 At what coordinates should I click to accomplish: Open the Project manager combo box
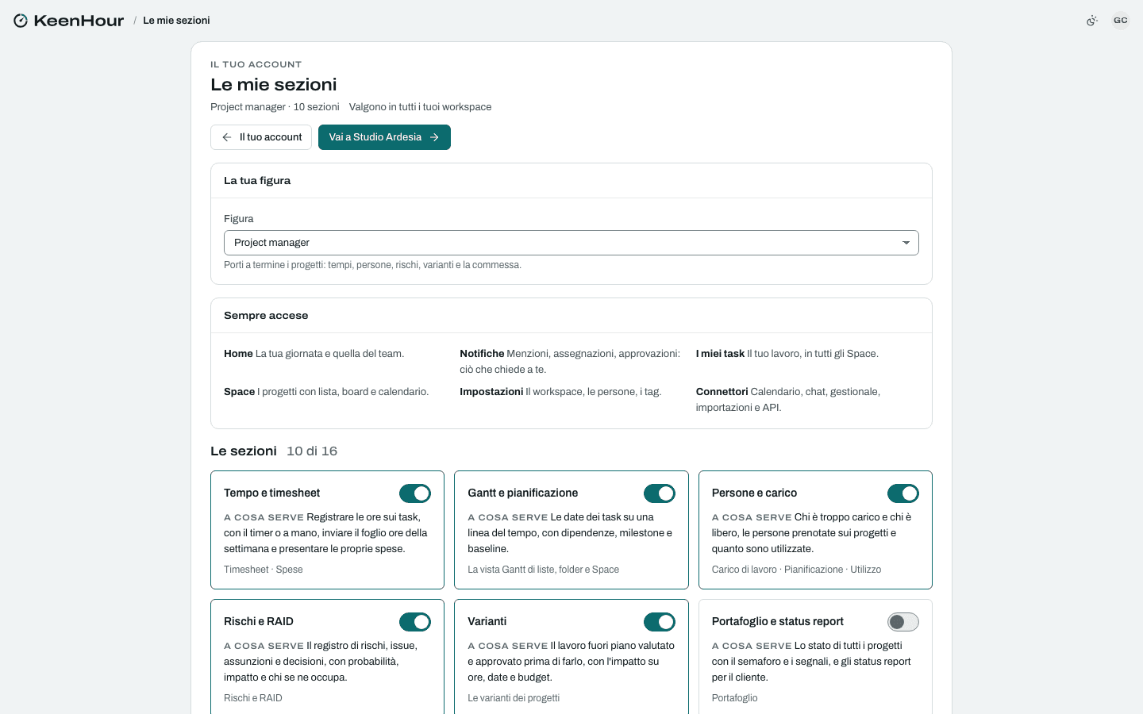pos(571,243)
